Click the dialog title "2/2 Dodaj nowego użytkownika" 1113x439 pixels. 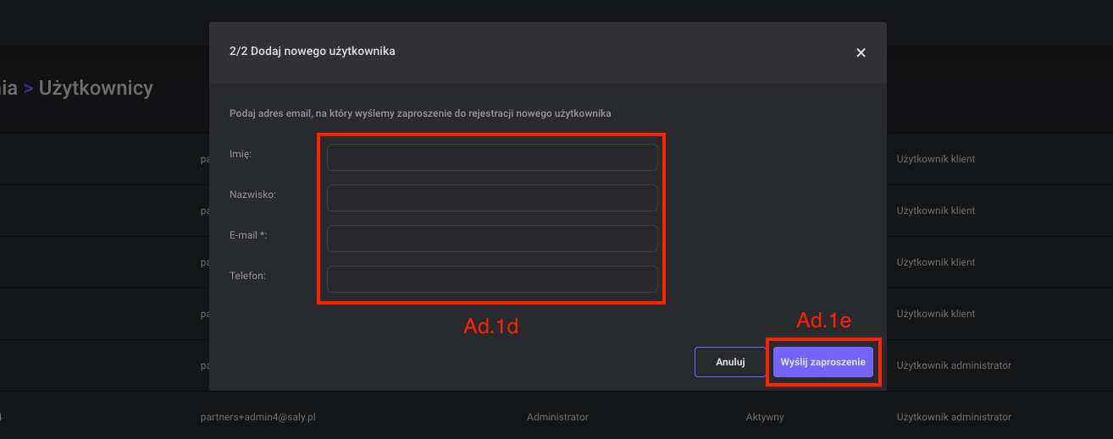click(x=312, y=52)
